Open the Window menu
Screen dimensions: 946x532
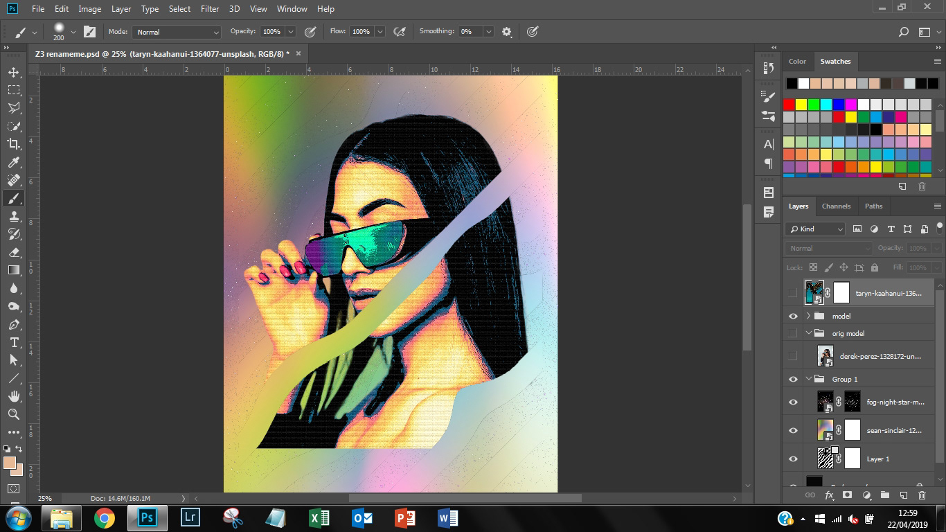point(292,9)
